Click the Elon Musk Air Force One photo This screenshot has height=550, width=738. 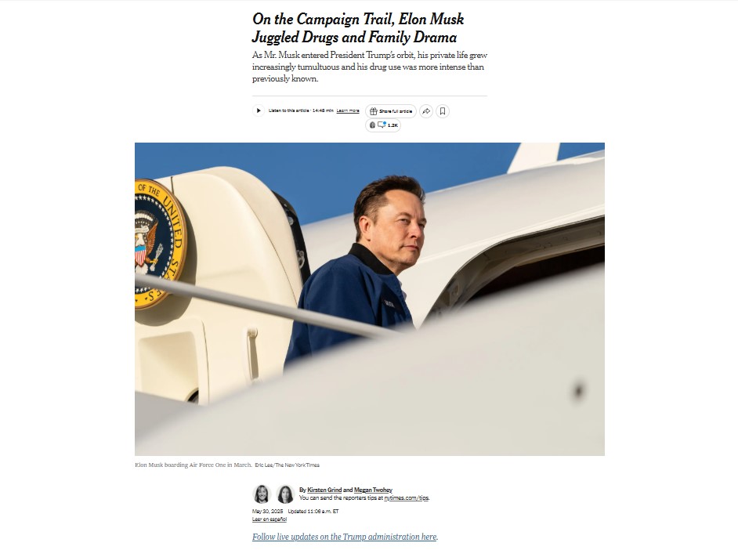pos(370,299)
